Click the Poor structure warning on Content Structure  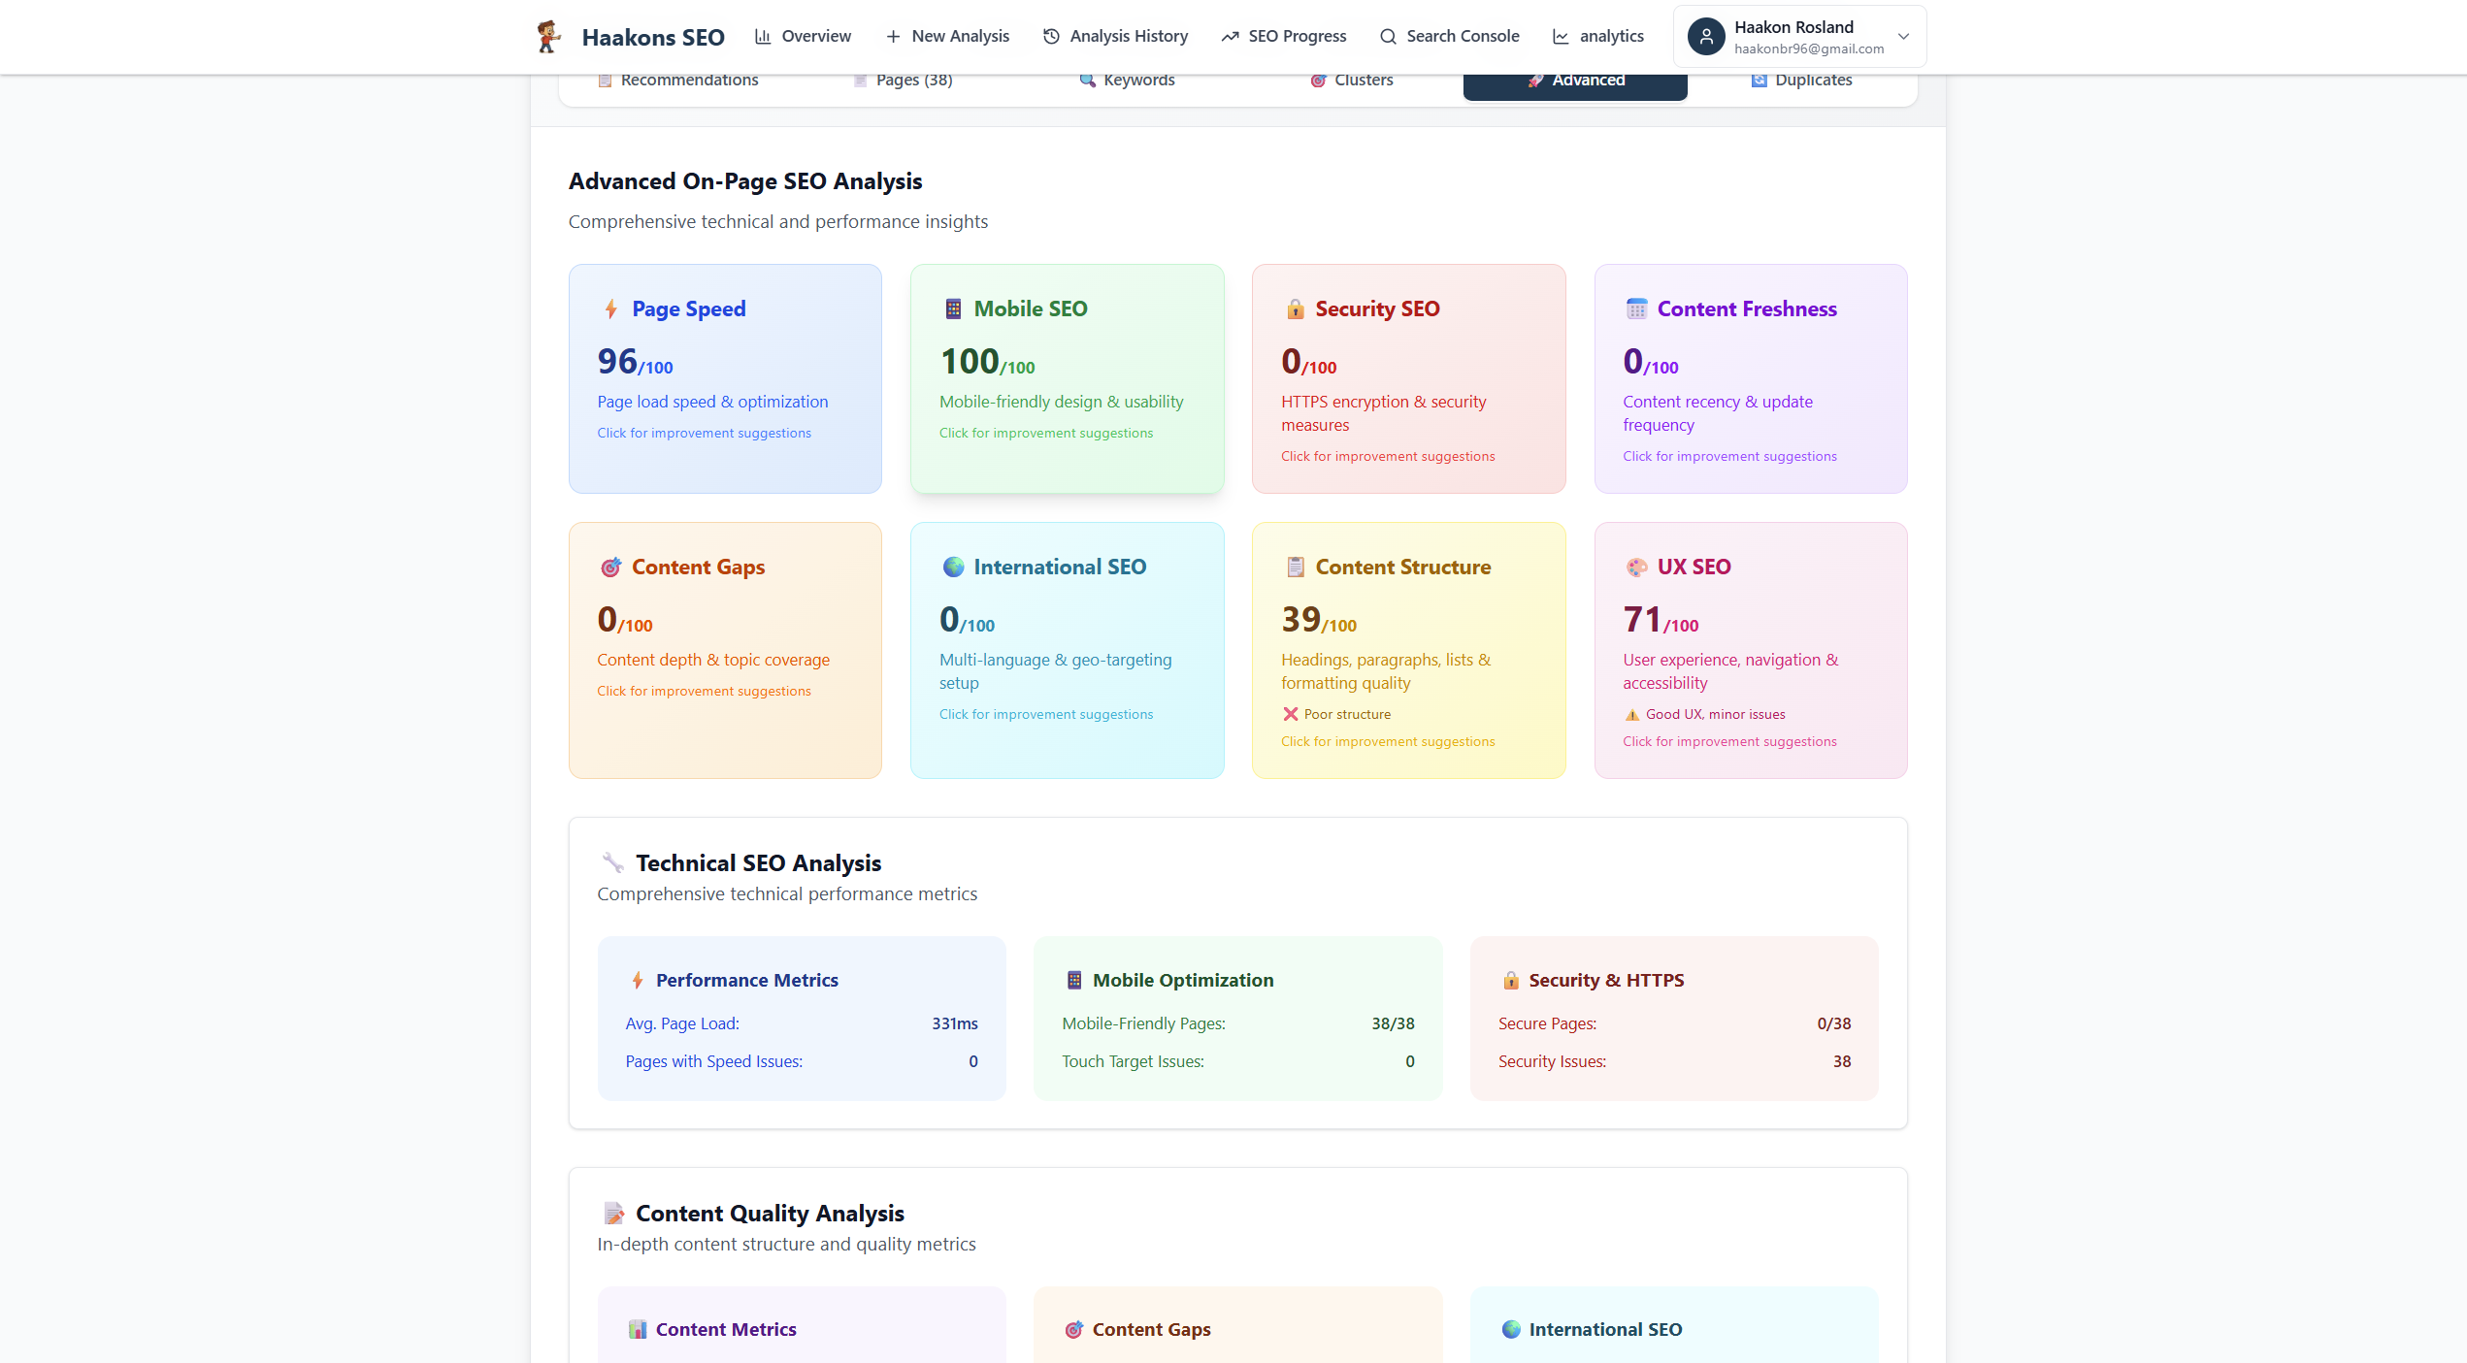tap(1336, 714)
